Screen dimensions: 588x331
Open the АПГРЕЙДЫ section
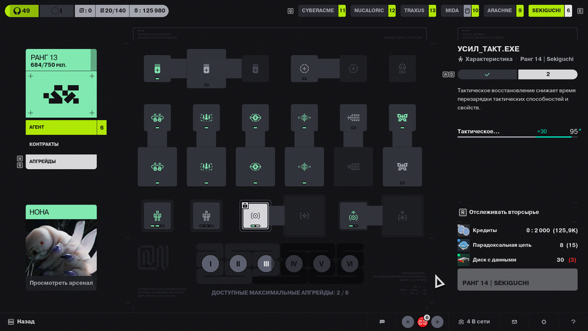pyautogui.click(x=61, y=161)
